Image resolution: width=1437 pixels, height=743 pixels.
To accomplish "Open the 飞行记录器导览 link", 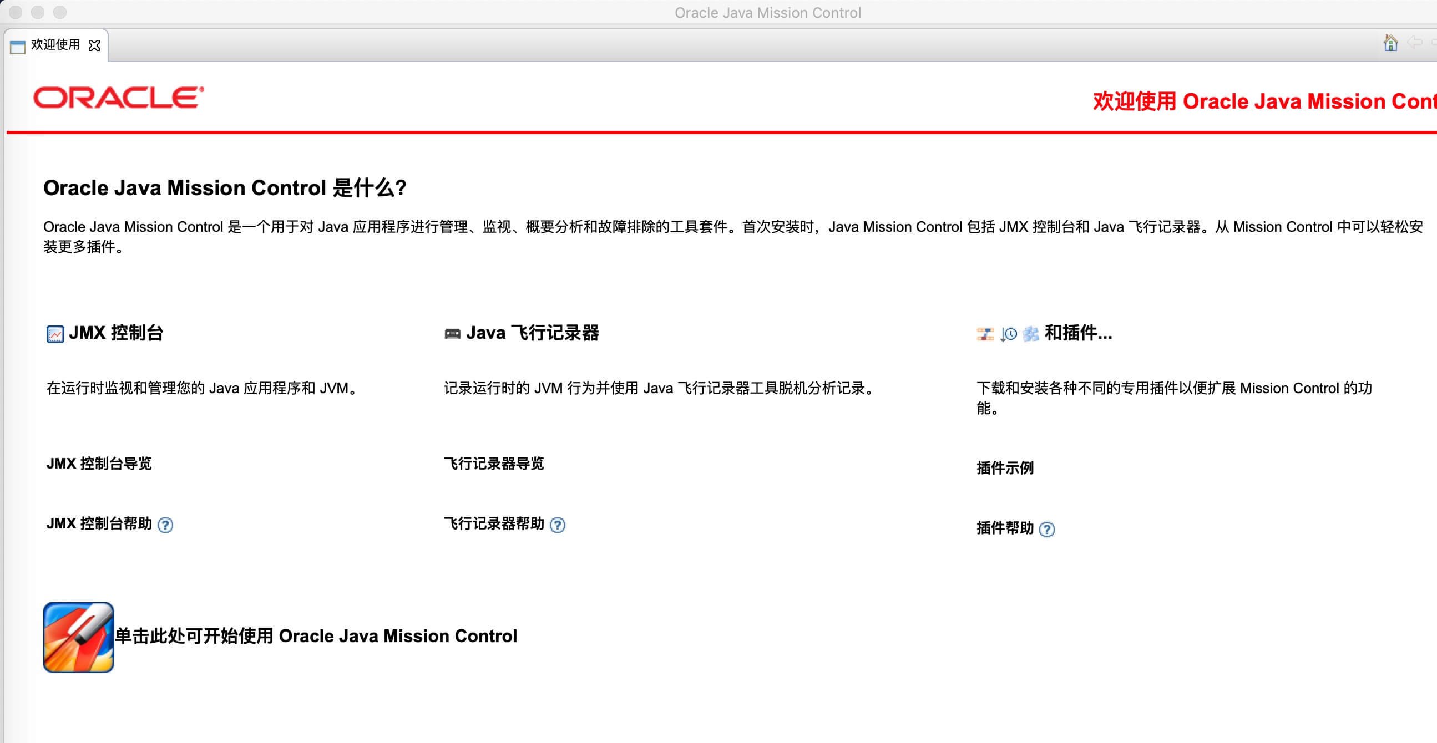I will click(x=494, y=464).
